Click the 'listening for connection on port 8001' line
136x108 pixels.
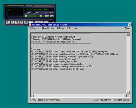point(62,66)
